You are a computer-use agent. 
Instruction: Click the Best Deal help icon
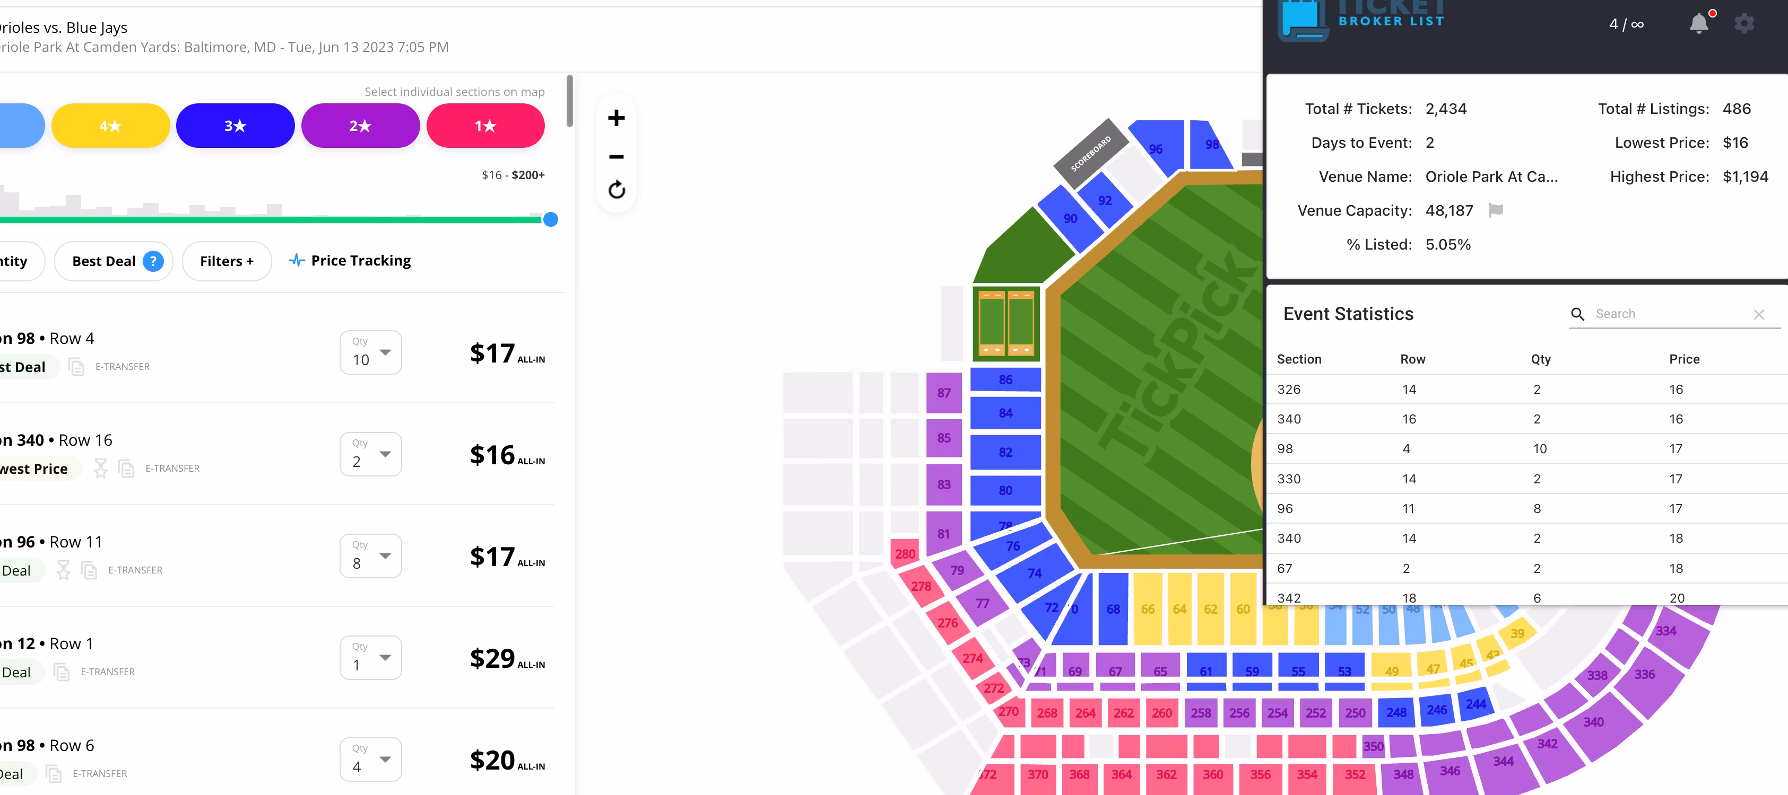click(x=153, y=261)
